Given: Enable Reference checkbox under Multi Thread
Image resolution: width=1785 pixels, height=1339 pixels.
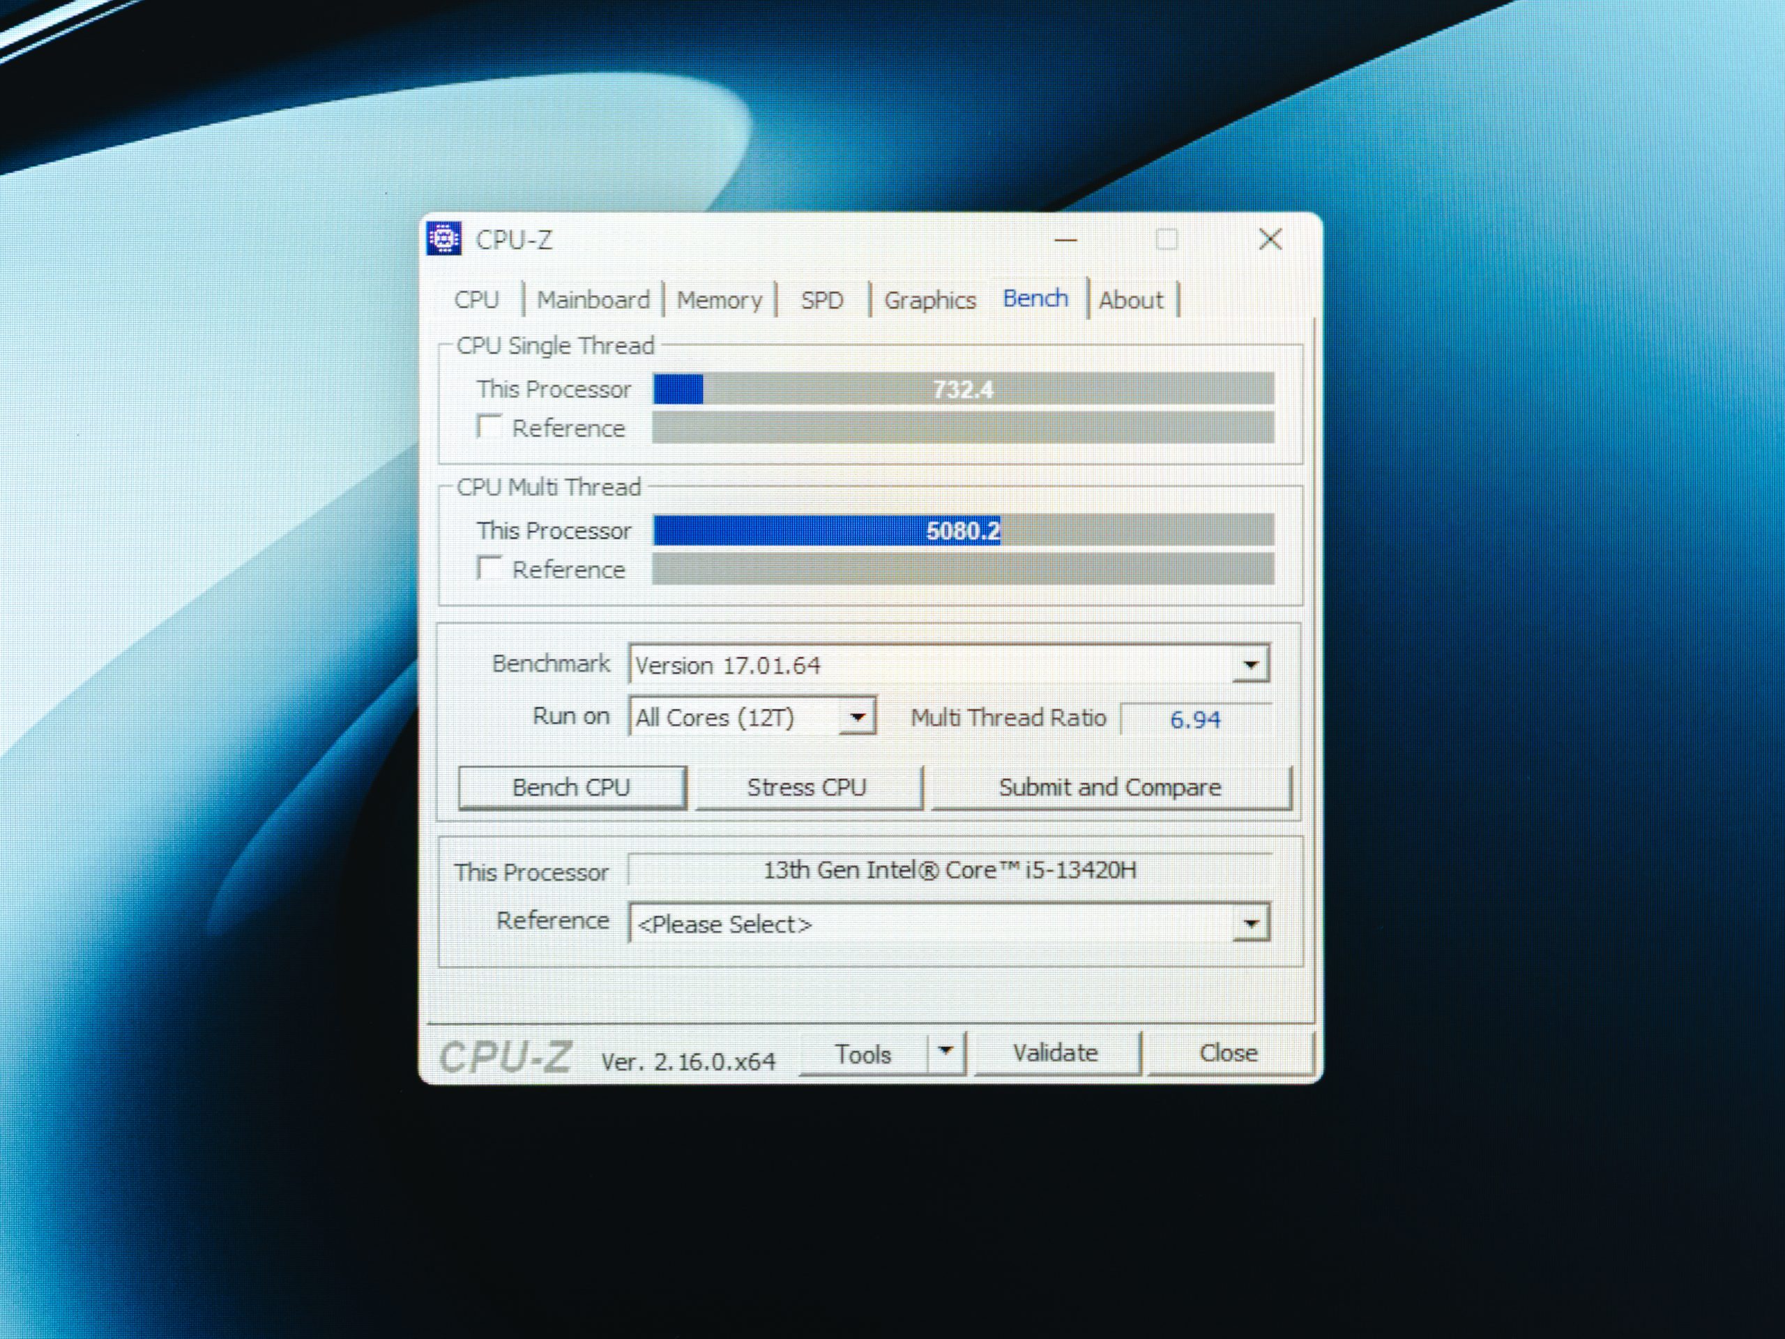Looking at the screenshot, I should 489,568.
